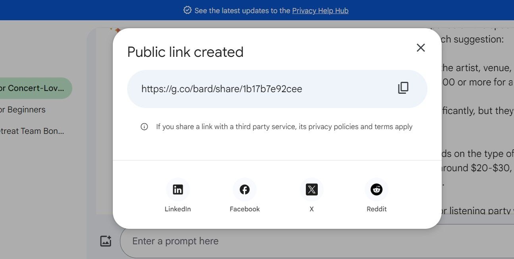Click the 'Enter a prompt here' field

pyautogui.click(x=317, y=241)
